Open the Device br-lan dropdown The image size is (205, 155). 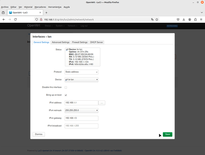click(81, 80)
